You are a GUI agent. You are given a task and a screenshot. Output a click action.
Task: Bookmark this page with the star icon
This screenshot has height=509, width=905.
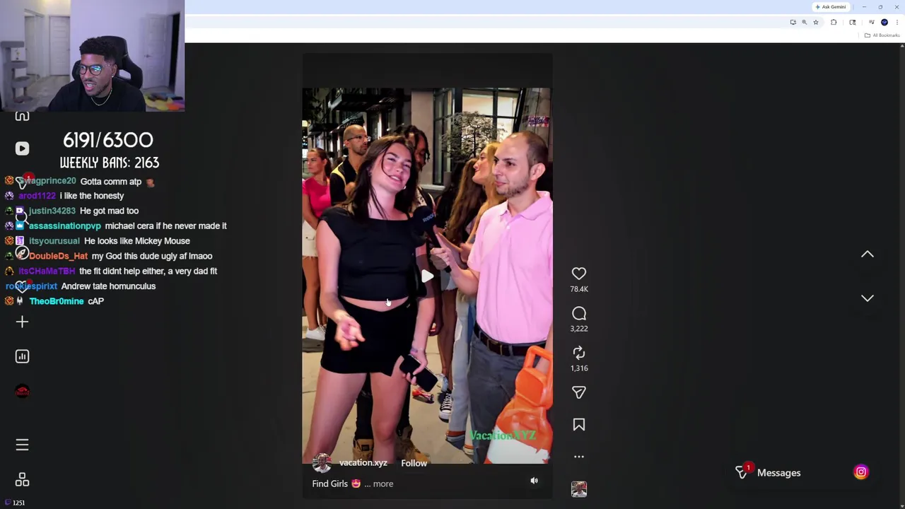pos(816,22)
